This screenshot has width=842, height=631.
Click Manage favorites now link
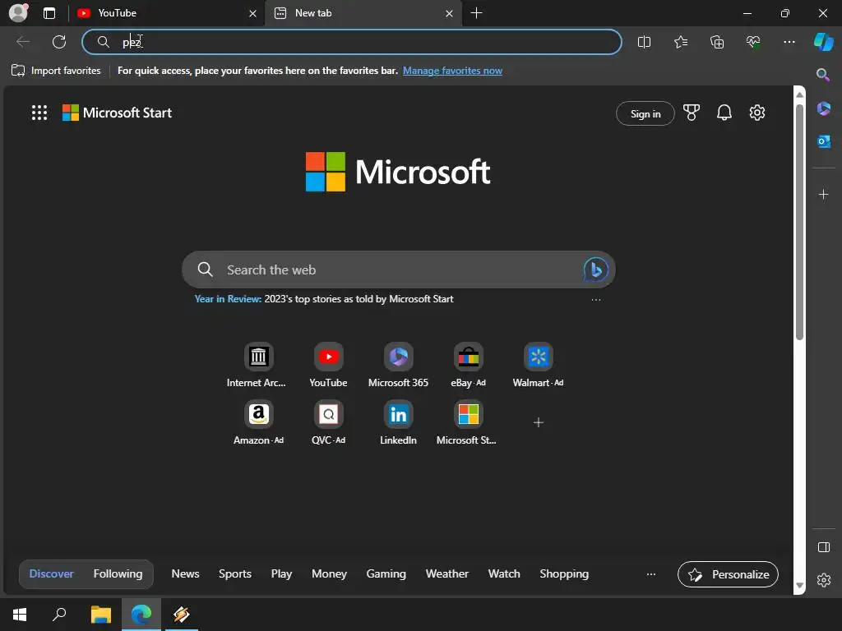tap(452, 71)
